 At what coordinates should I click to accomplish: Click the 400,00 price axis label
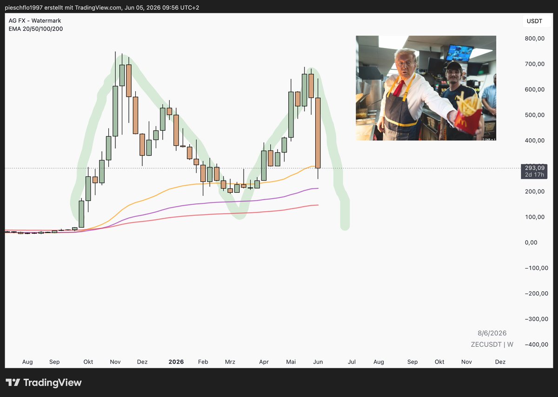coord(535,141)
